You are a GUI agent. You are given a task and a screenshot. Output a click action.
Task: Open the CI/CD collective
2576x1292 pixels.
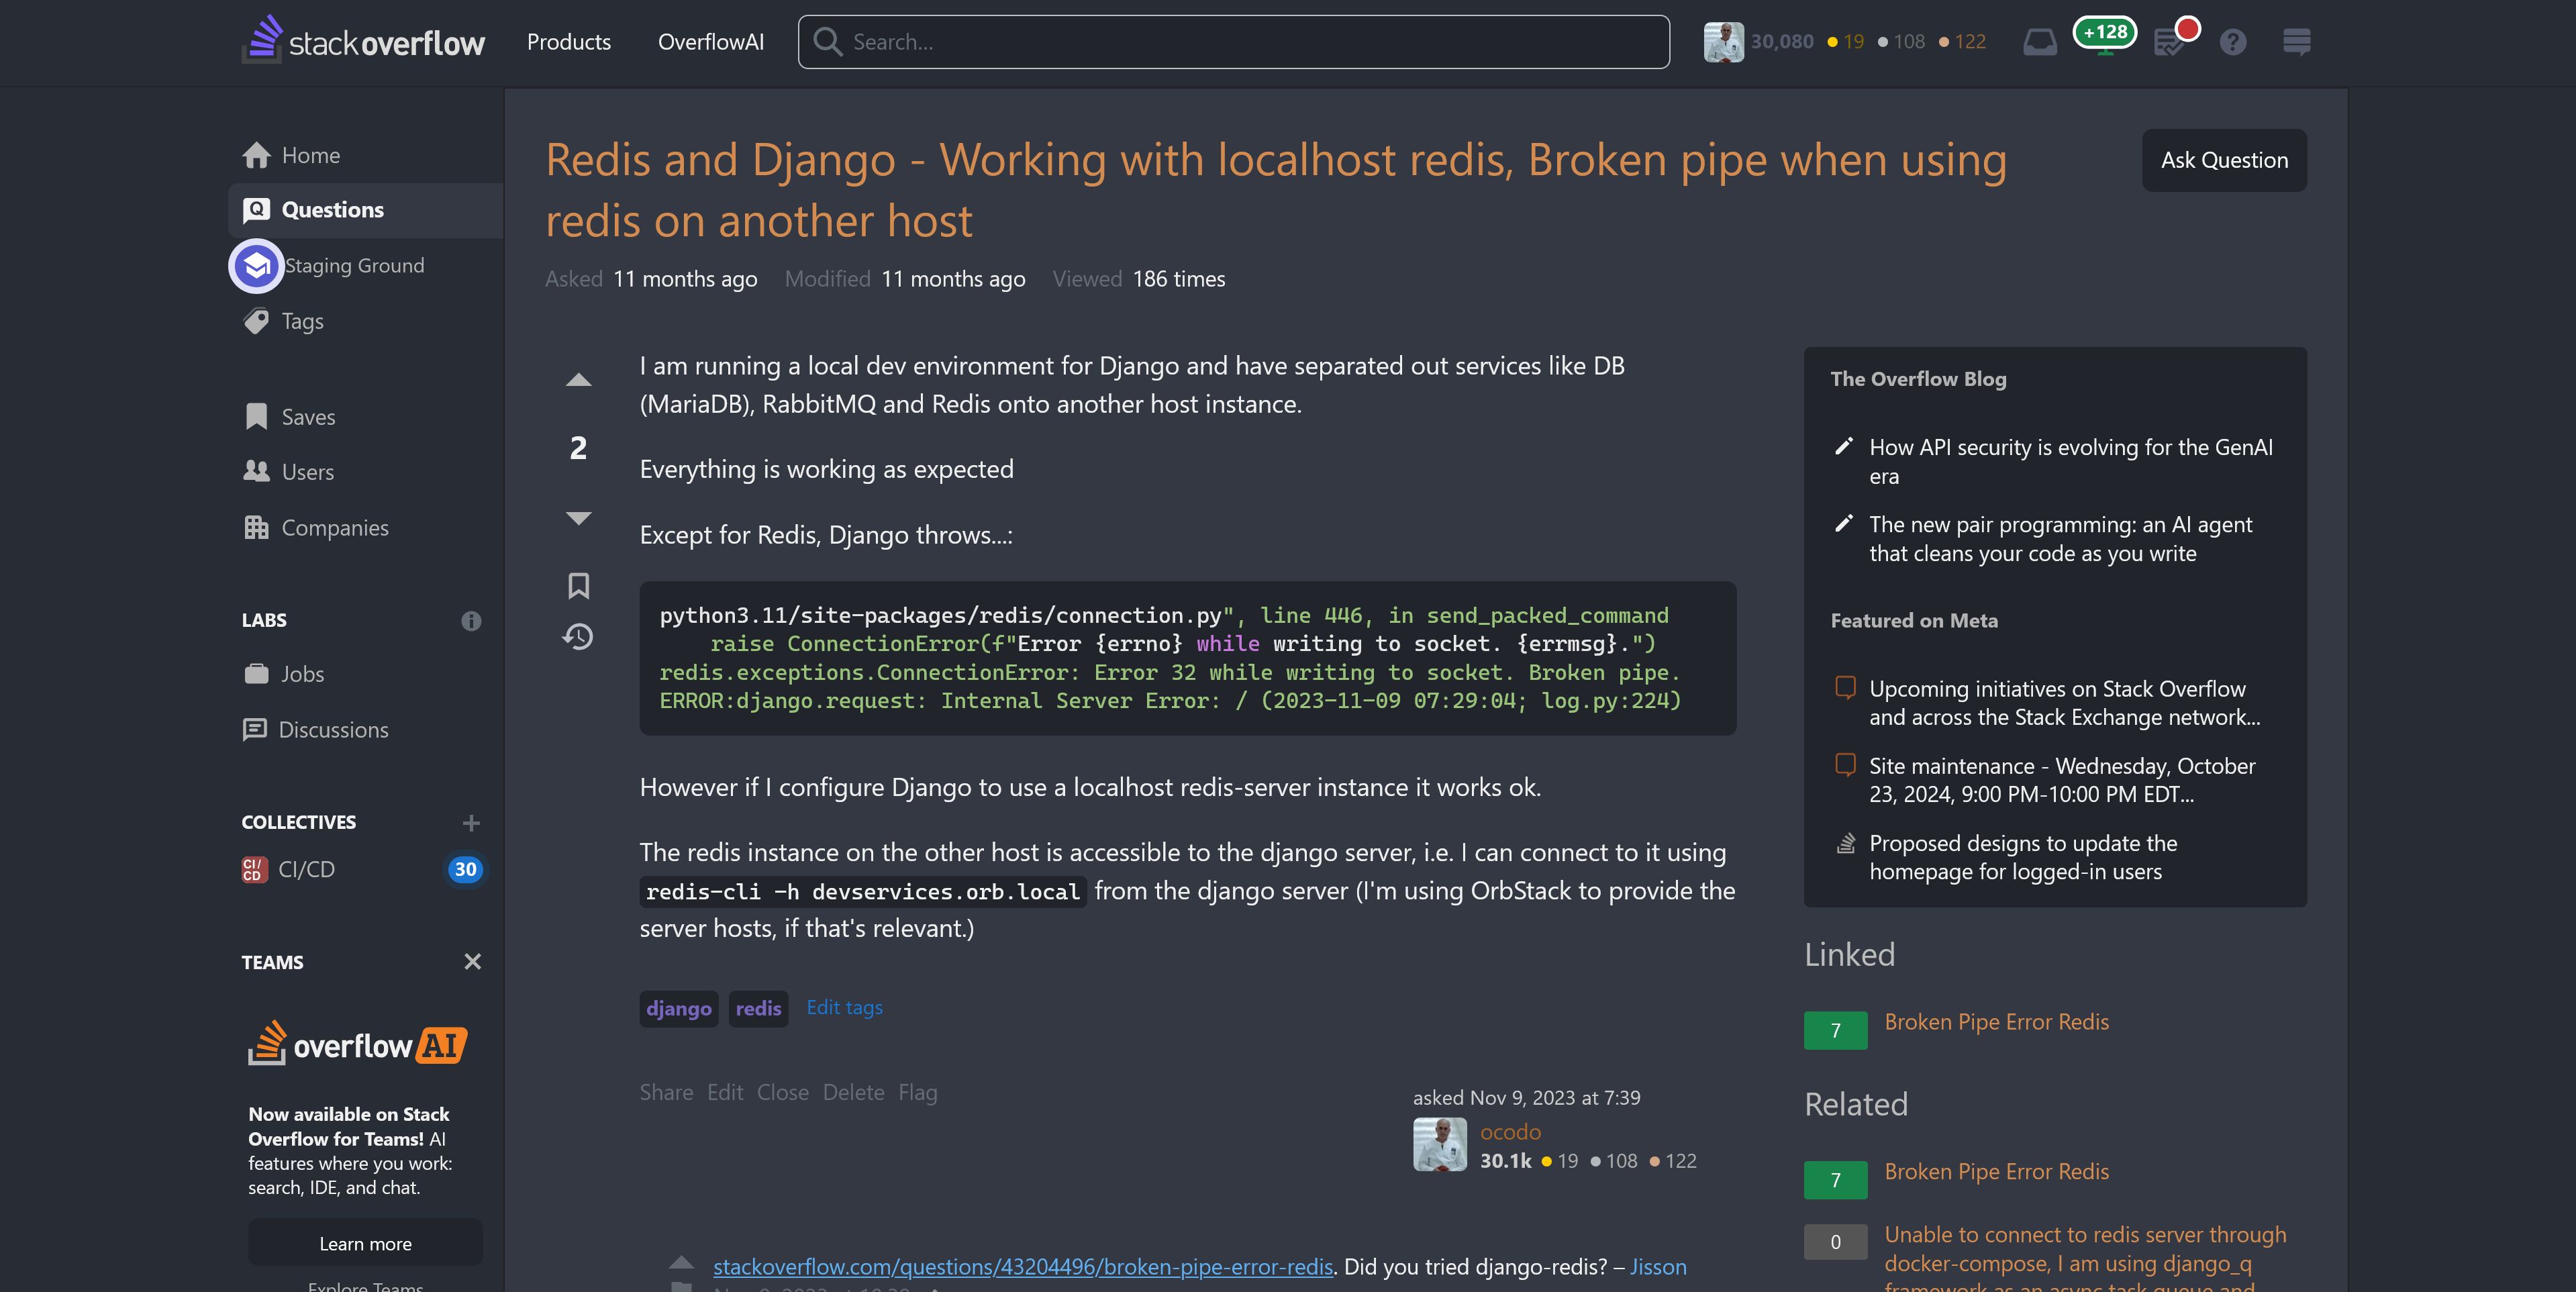coord(306,869)
